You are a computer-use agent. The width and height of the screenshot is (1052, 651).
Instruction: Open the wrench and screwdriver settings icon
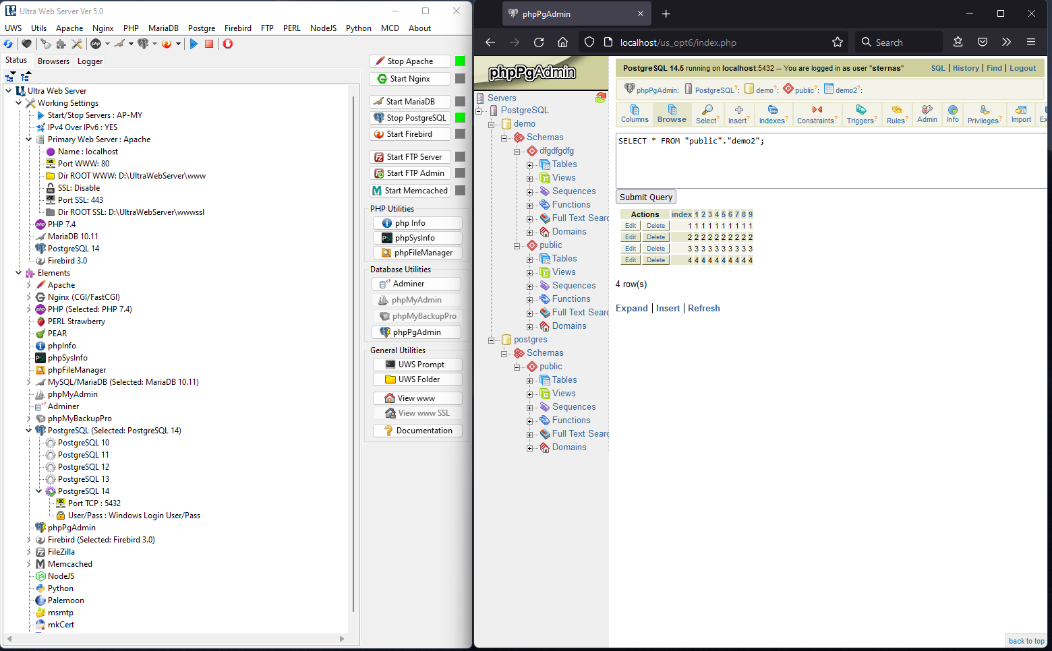[76, 44]
